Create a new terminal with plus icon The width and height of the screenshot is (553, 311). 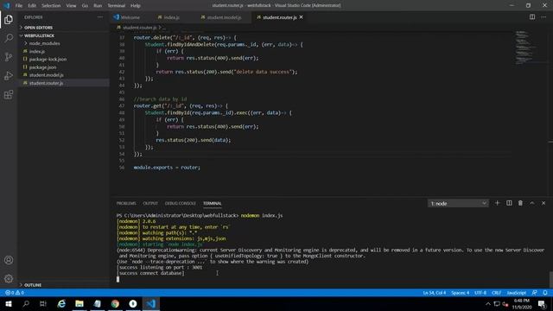[498, 203]
